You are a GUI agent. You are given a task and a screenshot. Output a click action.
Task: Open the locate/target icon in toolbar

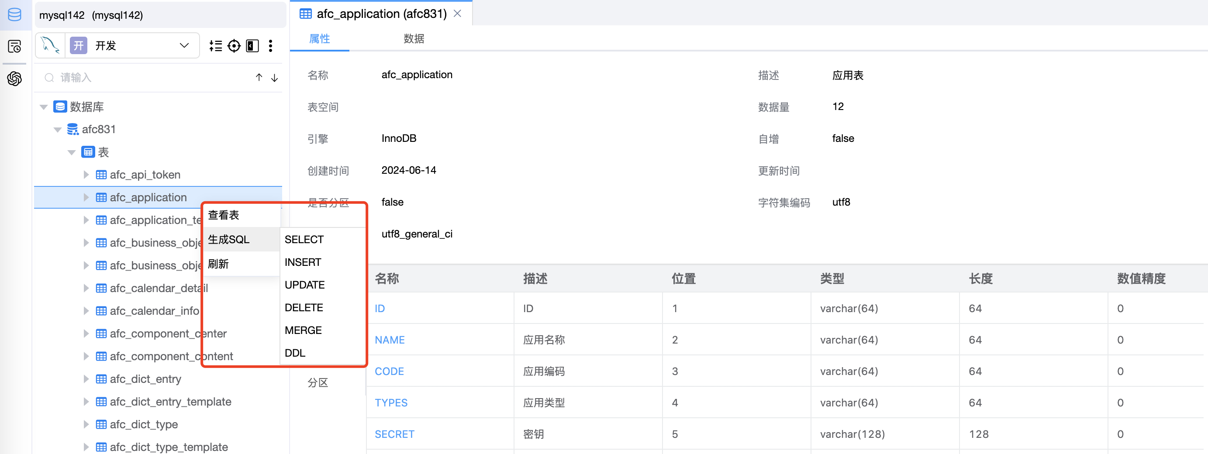pos(234,45)
